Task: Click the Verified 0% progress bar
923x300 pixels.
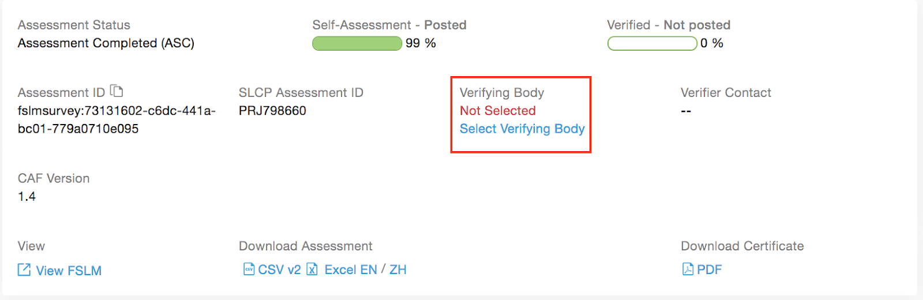Action: tap(652, 43)
